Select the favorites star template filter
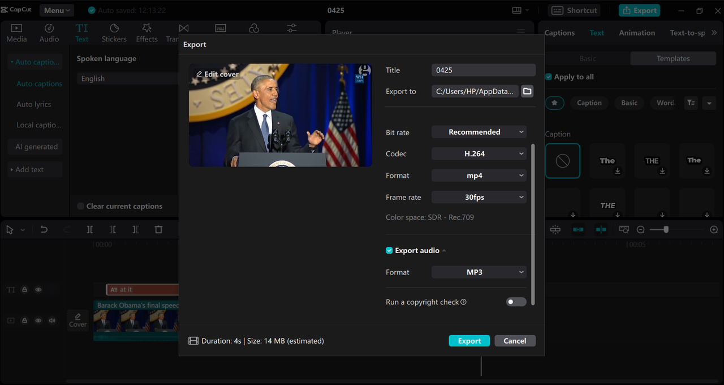 point(554,102)
